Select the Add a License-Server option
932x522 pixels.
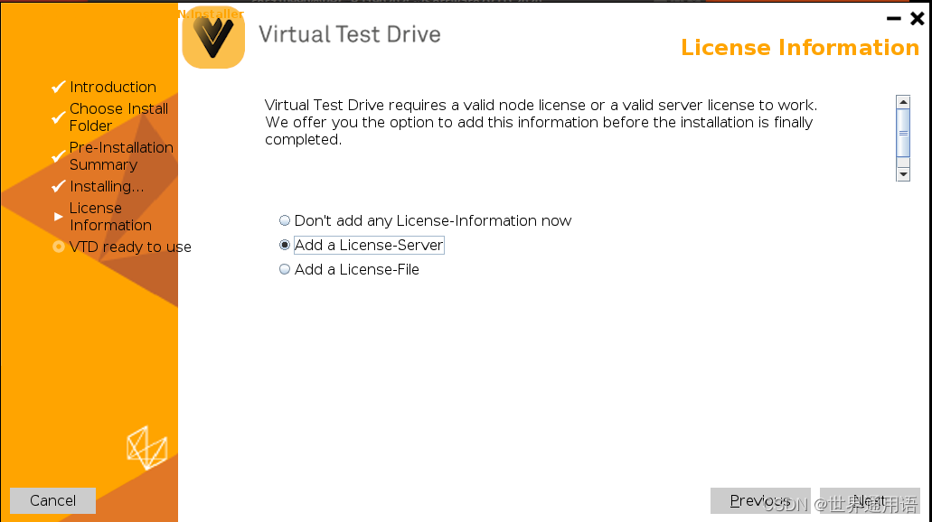pyautogui.click(x=284, y=245)
